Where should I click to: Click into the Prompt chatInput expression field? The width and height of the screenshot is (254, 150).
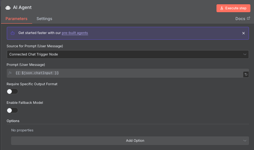click(x=125, y=73)
